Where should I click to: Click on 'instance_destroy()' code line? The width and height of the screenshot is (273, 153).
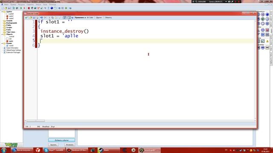point(64,31)
